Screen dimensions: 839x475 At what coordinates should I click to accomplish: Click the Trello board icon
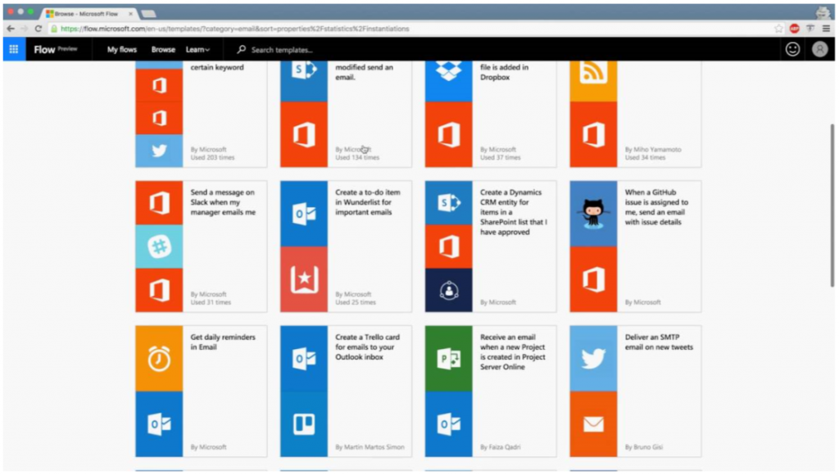304,424
